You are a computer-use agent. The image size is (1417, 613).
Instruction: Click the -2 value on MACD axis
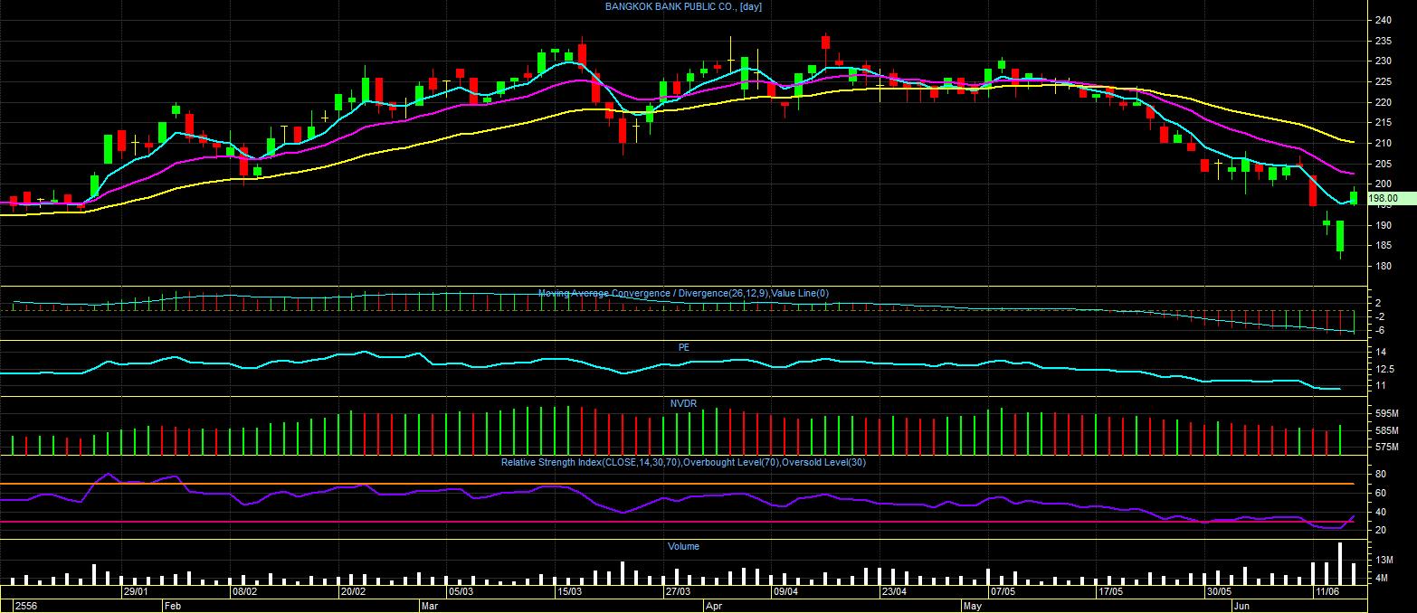pyautogui.click(x=1379, y=316)
